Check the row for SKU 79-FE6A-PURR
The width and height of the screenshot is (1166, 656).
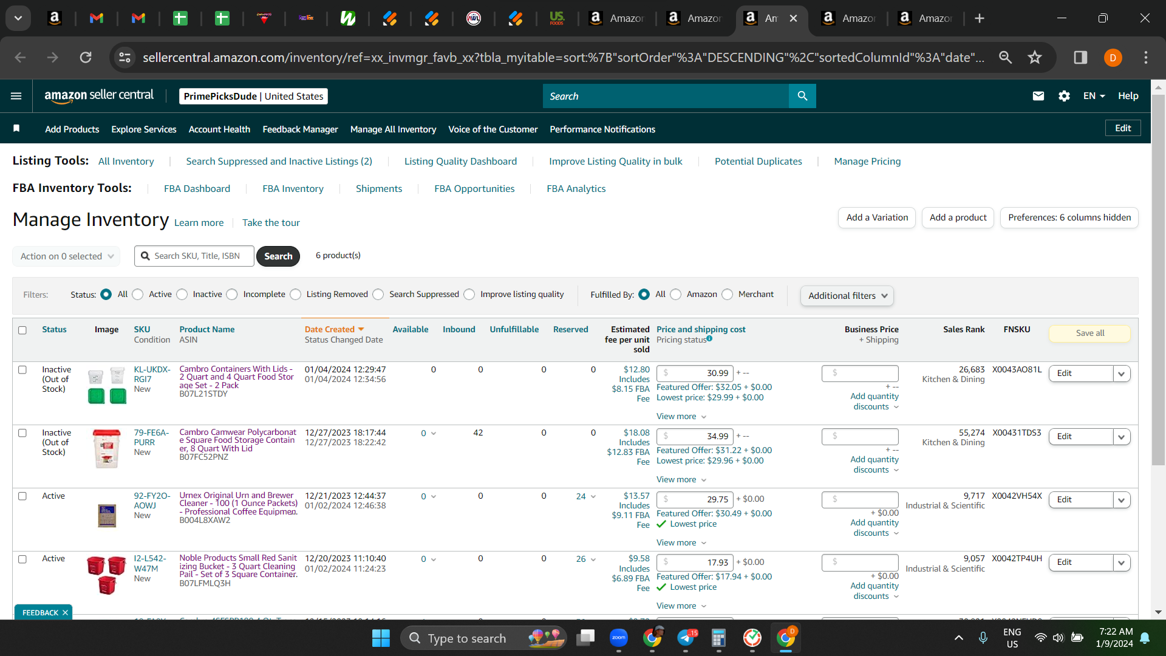[22, 433]
